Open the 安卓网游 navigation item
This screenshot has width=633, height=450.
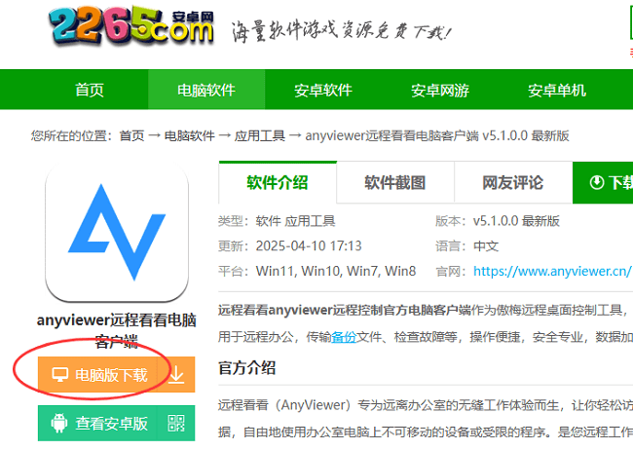439,91
